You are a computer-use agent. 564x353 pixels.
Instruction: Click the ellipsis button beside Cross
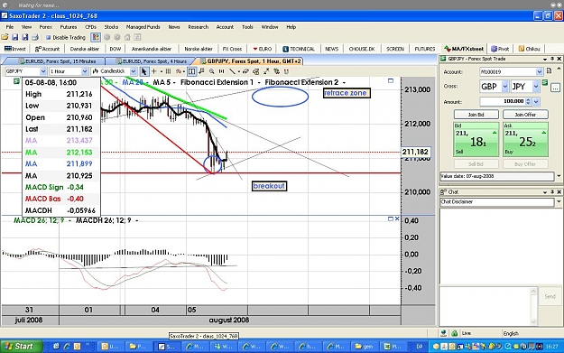pos(555,87)
